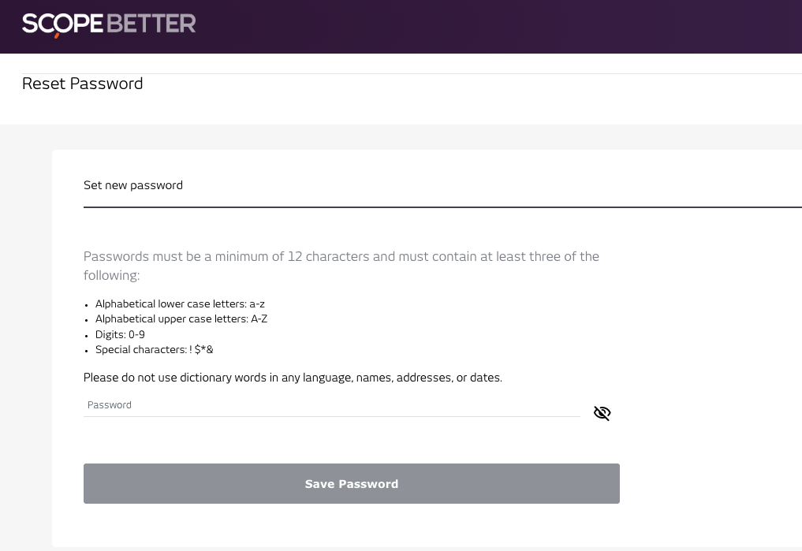The image size is (802, 551).
Task: Click the Reset Password page heading
Action: tap(83, 84)
